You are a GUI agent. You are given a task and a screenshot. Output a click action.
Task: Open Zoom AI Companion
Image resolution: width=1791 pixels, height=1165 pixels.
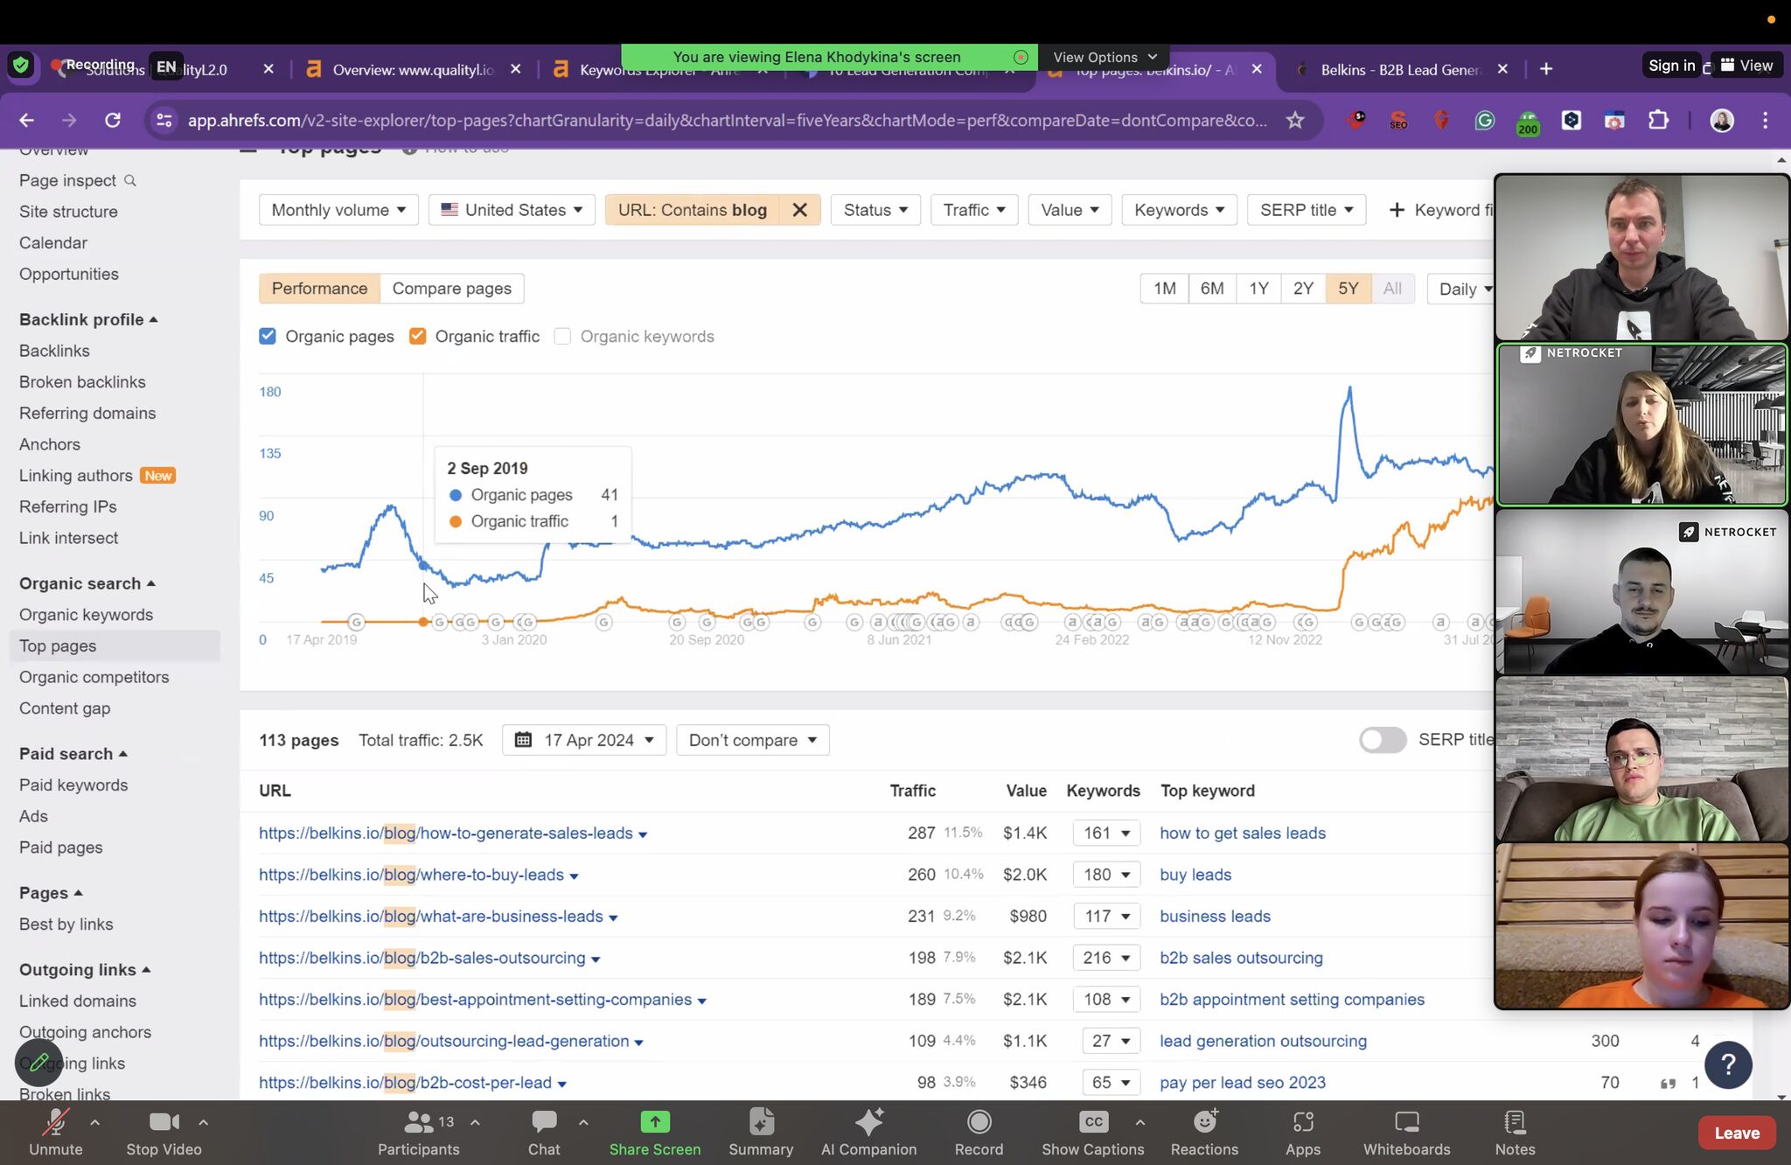868,1122
